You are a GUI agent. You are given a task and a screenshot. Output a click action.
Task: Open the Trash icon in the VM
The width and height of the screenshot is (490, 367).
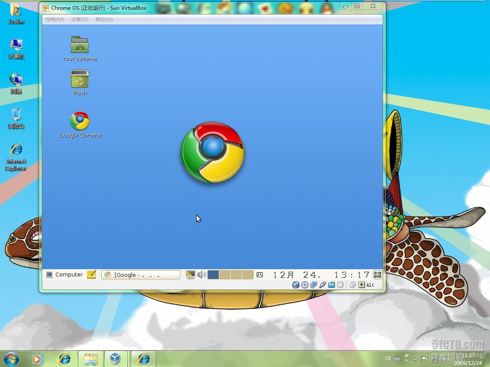pos(80,83)
